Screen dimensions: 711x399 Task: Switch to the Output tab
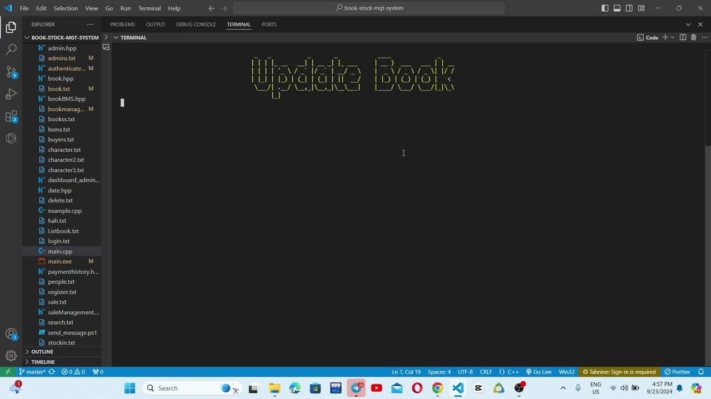(x=156, y=24)
